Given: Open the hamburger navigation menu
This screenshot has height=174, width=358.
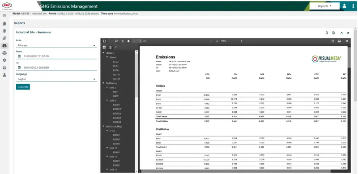Looking at the screenshot, I should (4, 16).
